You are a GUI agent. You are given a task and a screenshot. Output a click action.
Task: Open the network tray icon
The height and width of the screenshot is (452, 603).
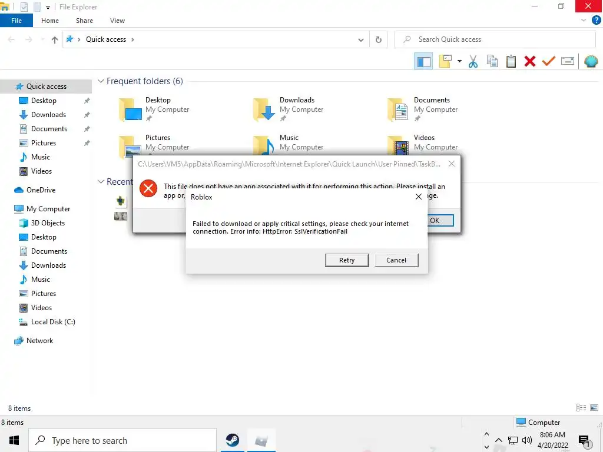pos(513,440)
